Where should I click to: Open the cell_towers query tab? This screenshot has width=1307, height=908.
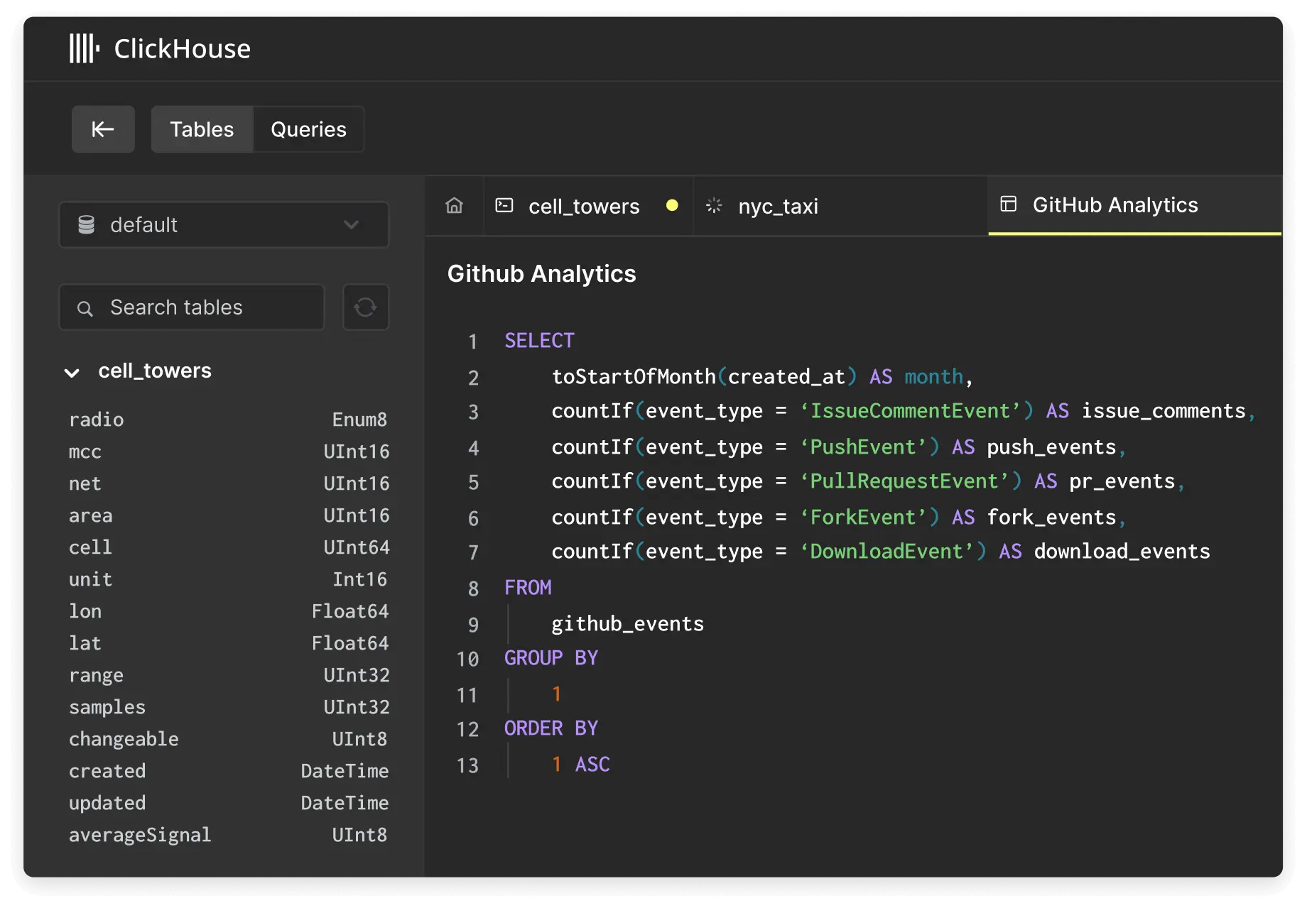(x=588, y=206)
